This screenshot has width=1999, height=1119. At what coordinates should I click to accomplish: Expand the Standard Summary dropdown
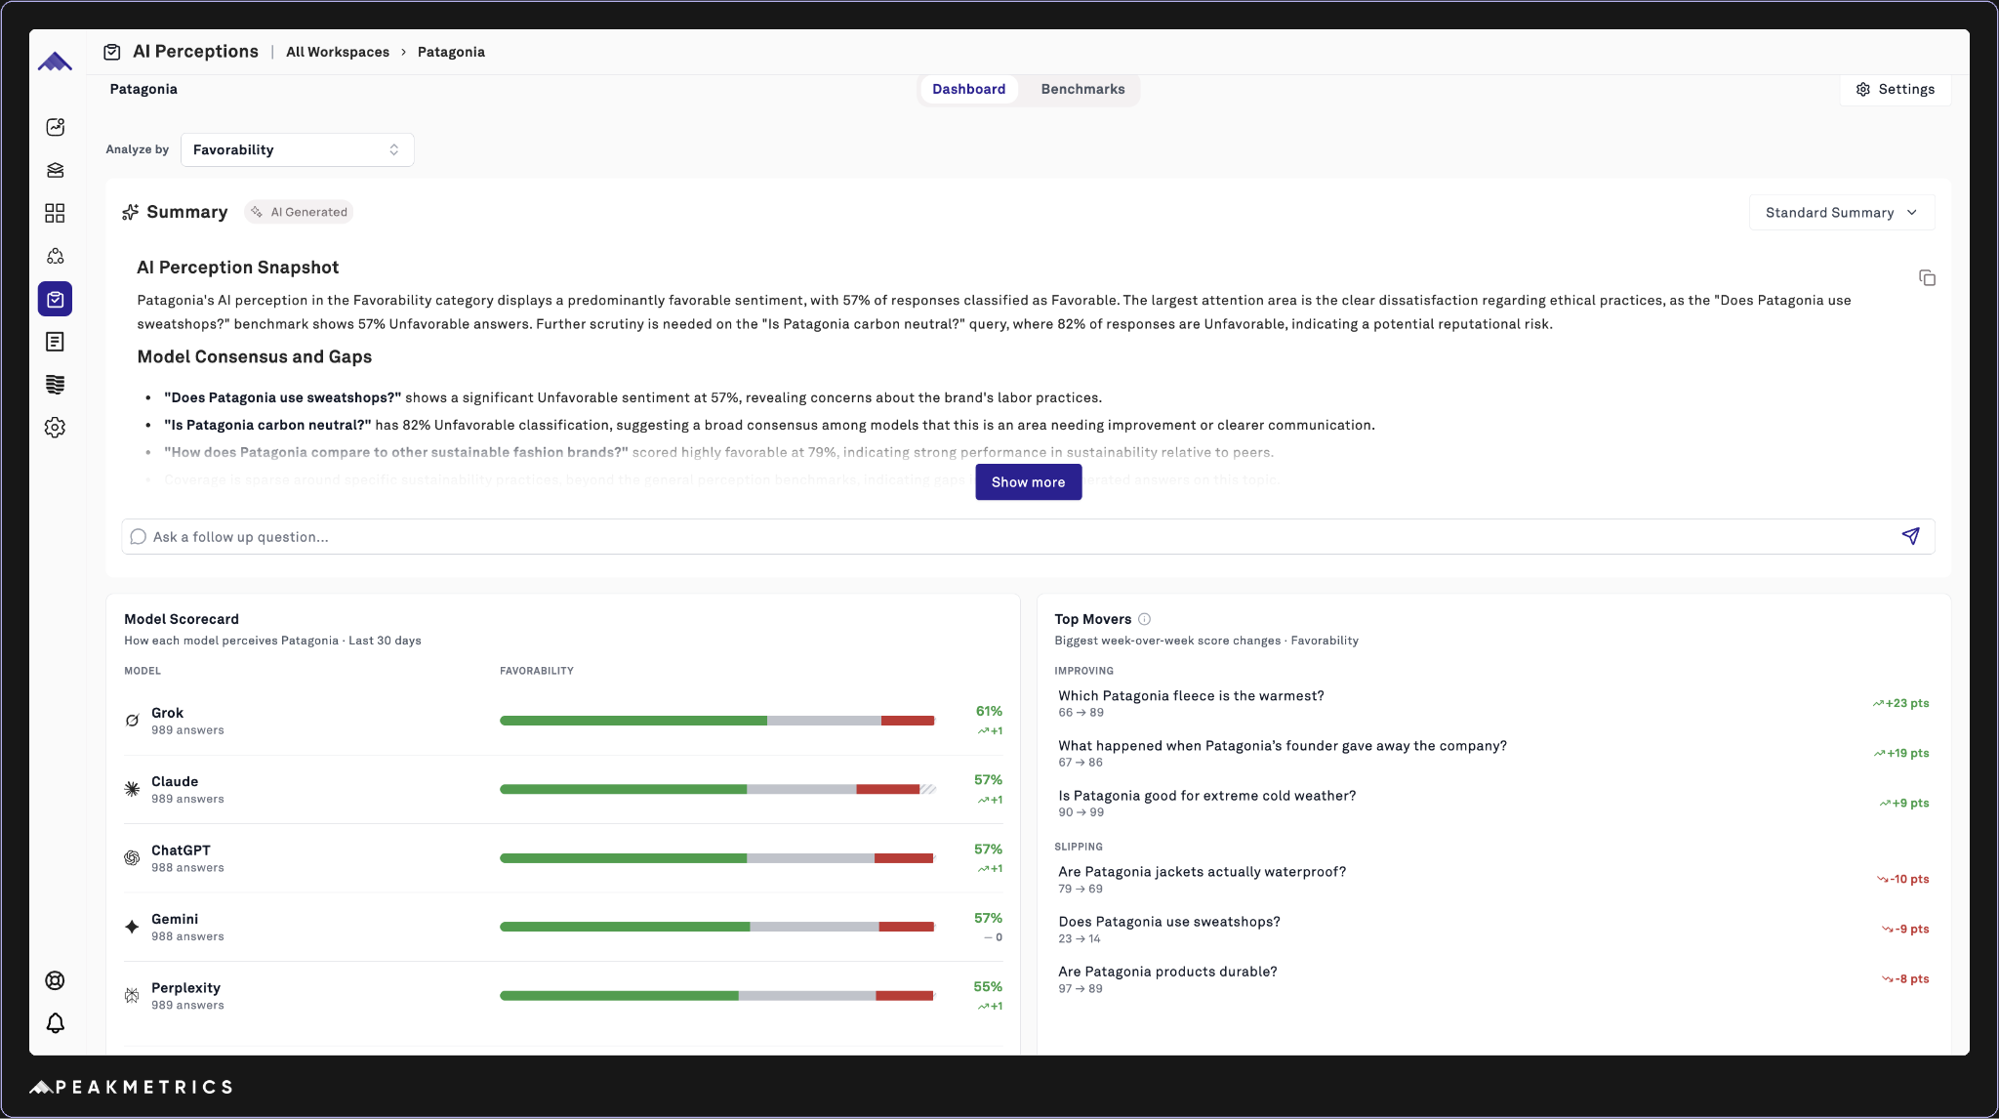pyautogui.click(x=1841, y=213)
